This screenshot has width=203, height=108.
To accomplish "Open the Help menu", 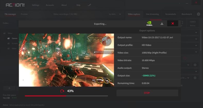I will click(78, 5).
